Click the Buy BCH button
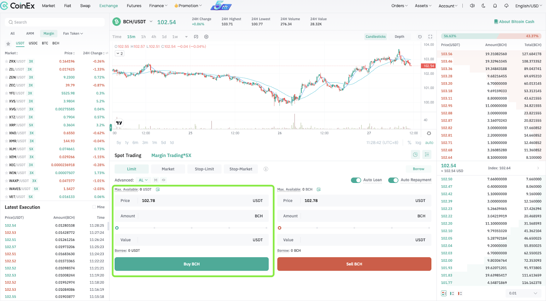Image resolution: width=546 pixels, height=301 pixels. [x=191, y=264]
